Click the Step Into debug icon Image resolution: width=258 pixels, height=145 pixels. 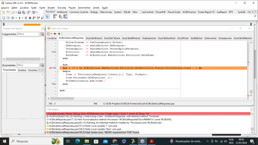[34, 18]
